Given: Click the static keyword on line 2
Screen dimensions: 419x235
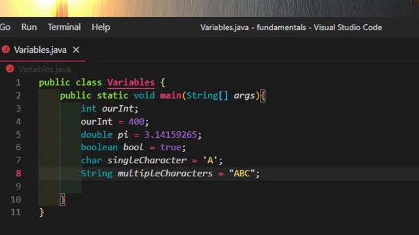Looking at the screenshot, I should click(x=112, y=95).
